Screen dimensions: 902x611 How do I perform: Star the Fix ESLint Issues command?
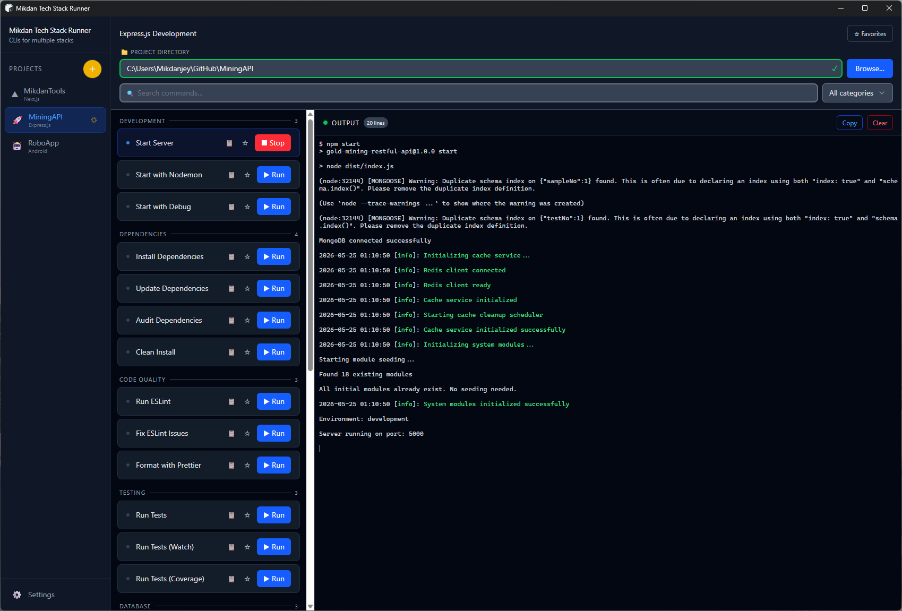247,434
